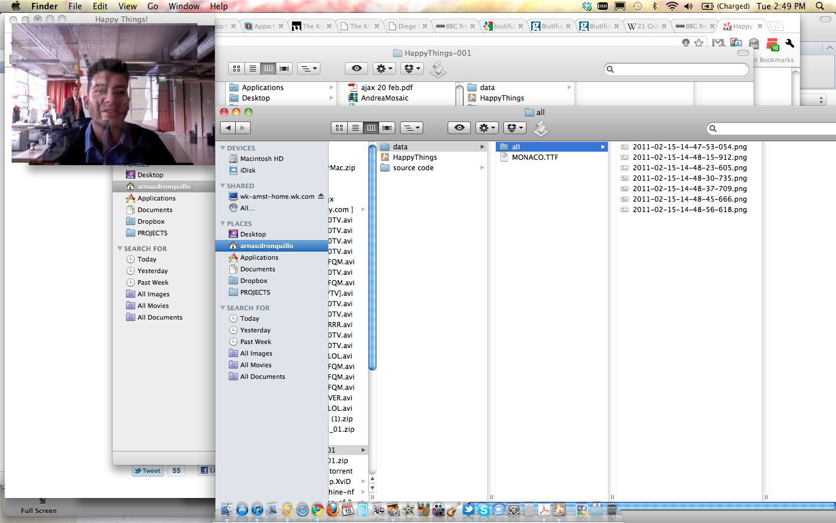Switch to the Diego browser tab
Screen dimensions: 836x523
407,26
